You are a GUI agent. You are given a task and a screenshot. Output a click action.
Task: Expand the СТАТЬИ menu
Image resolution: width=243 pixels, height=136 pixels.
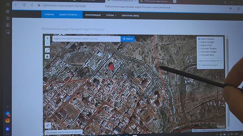click(x=111, y=15)
